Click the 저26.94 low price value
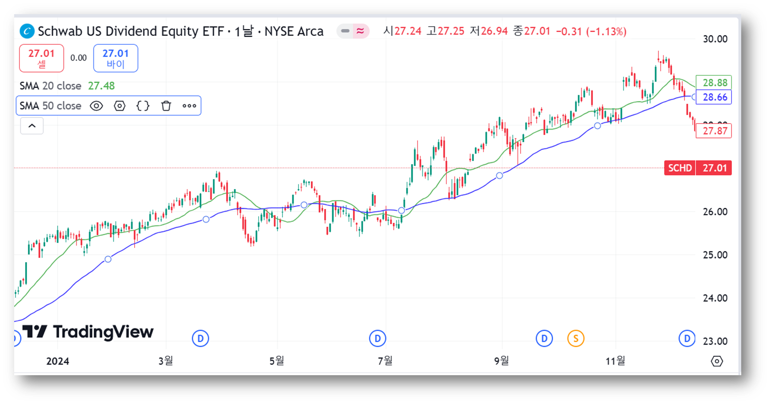 pos(489,31)
